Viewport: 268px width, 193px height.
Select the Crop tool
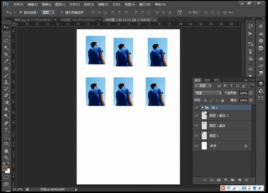point(6,55)
